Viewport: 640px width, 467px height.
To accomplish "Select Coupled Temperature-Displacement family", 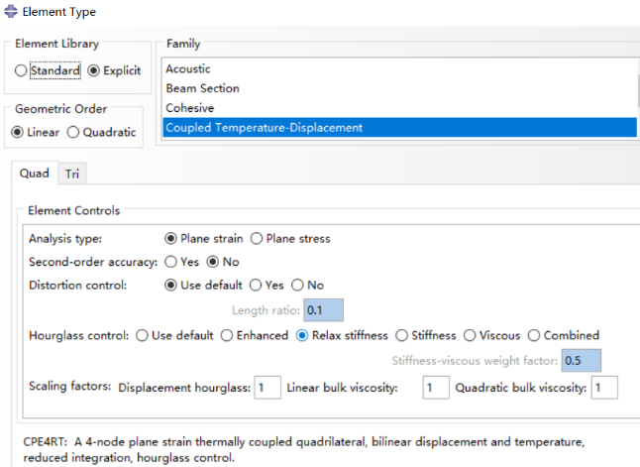I will 399,128.
